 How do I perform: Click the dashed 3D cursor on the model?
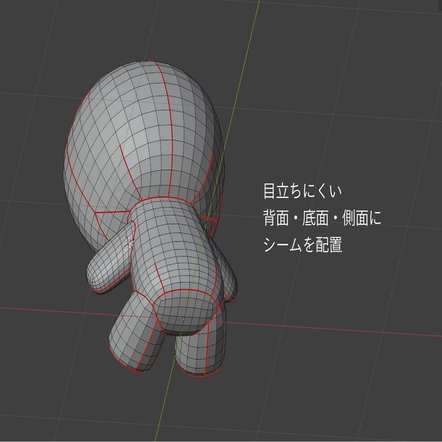point(130,242)
